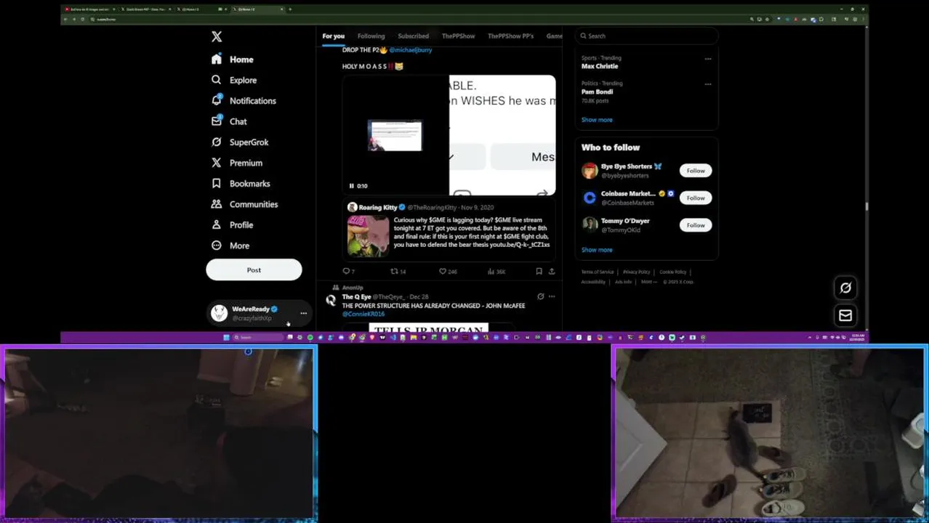Open Tommy O'Dwyer profile avatar

pyautogui.click(x=590, y=225)
